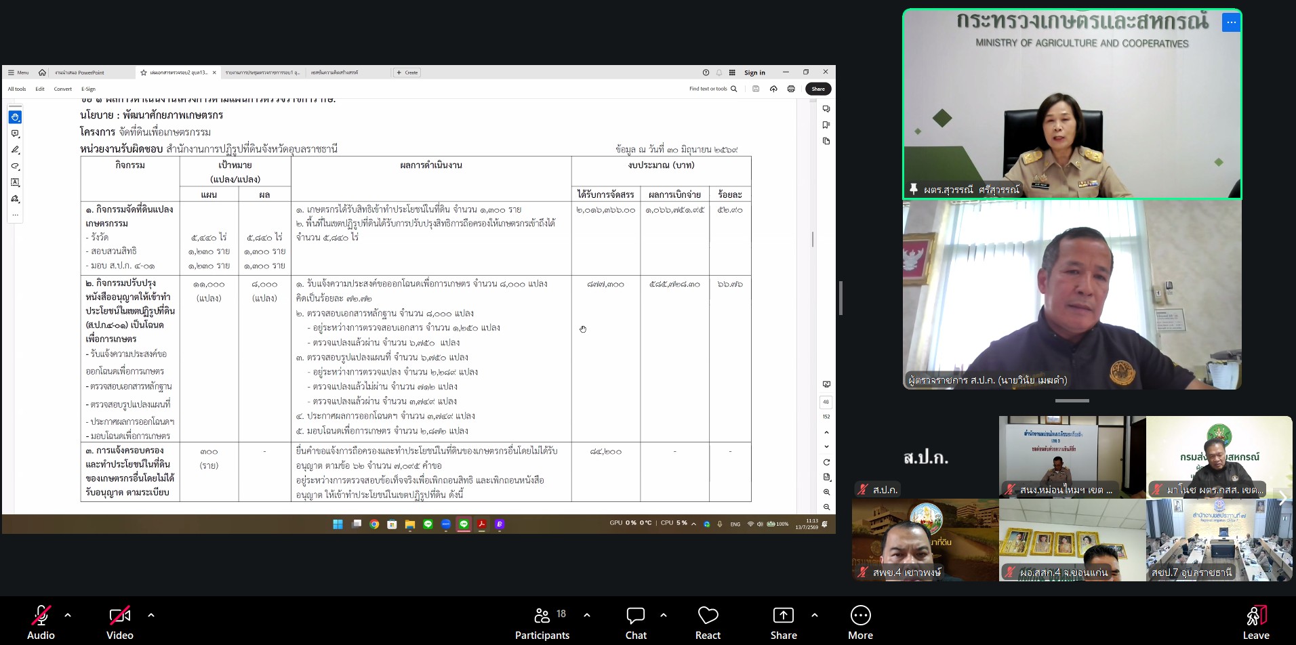This screenshot has width=1296, height=645.
Task: Toggle the Zoom Video camera button
Action: click(120, 623)
